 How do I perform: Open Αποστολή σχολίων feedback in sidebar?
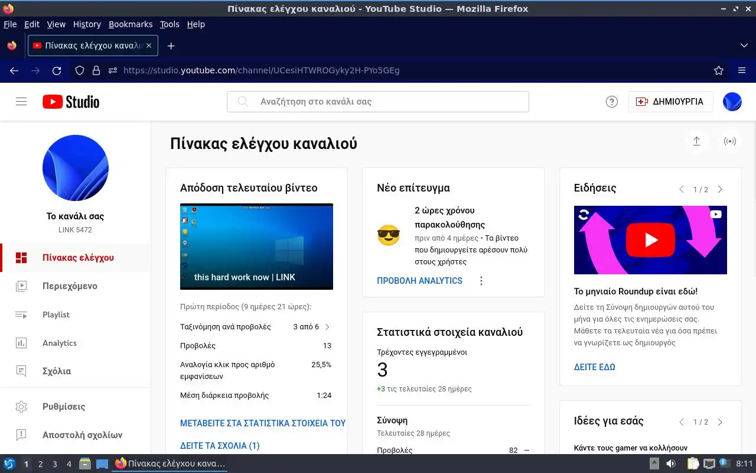[x=76, y=435]
